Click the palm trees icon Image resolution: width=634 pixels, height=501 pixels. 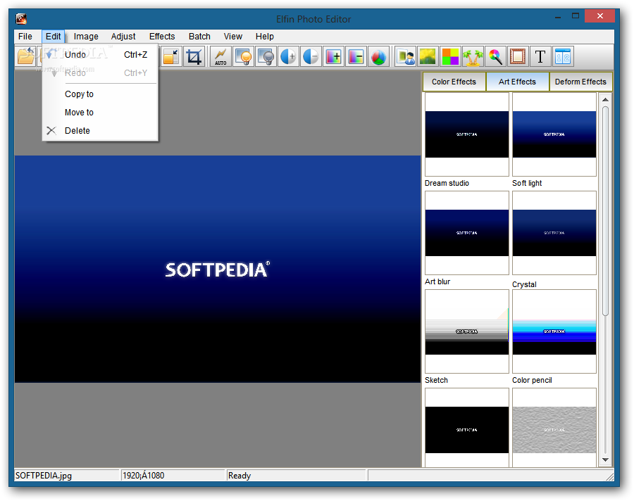[x=473, y=56]
